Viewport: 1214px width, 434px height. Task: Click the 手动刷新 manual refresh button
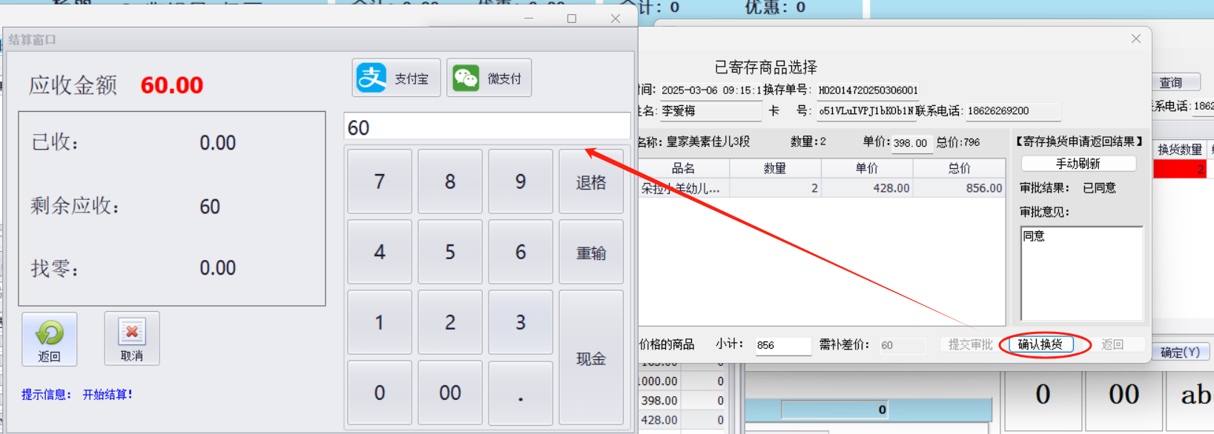(x=1078, y=163)
